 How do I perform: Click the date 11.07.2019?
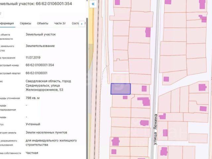point(33,58)
